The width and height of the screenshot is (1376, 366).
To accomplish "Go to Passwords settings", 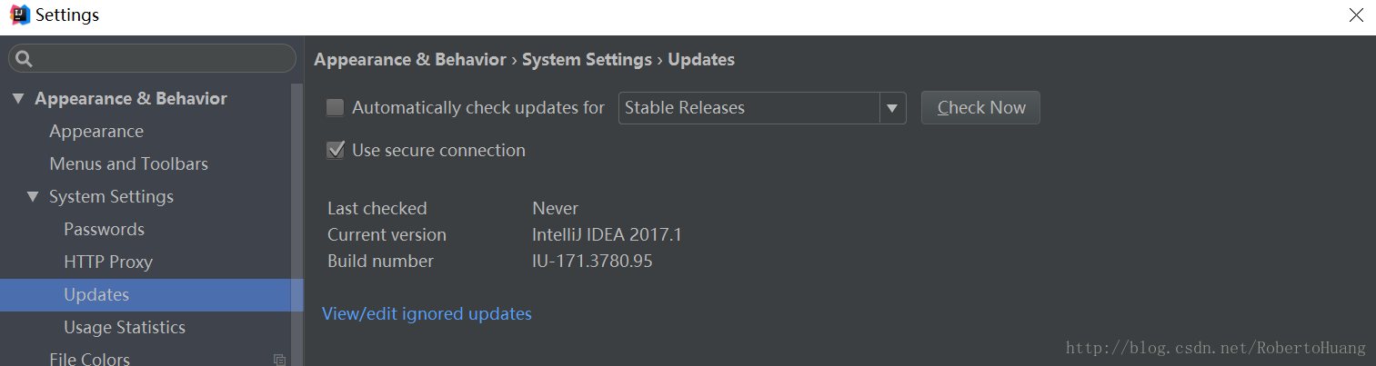I will (x=104, y=230).
